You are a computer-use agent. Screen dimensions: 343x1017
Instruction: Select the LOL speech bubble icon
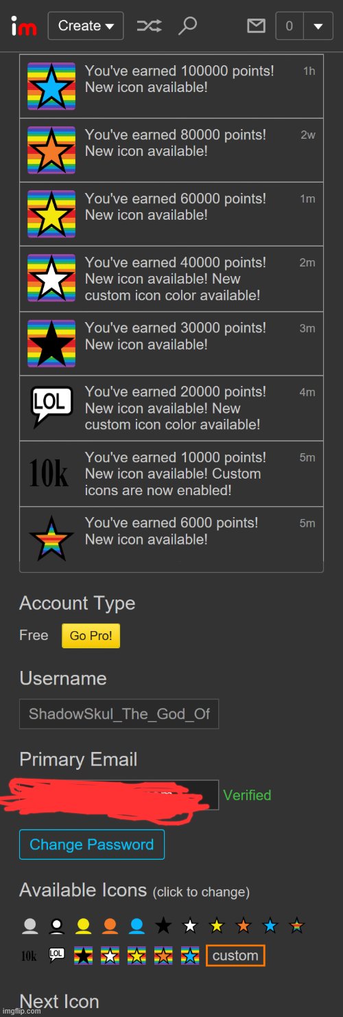57,955
